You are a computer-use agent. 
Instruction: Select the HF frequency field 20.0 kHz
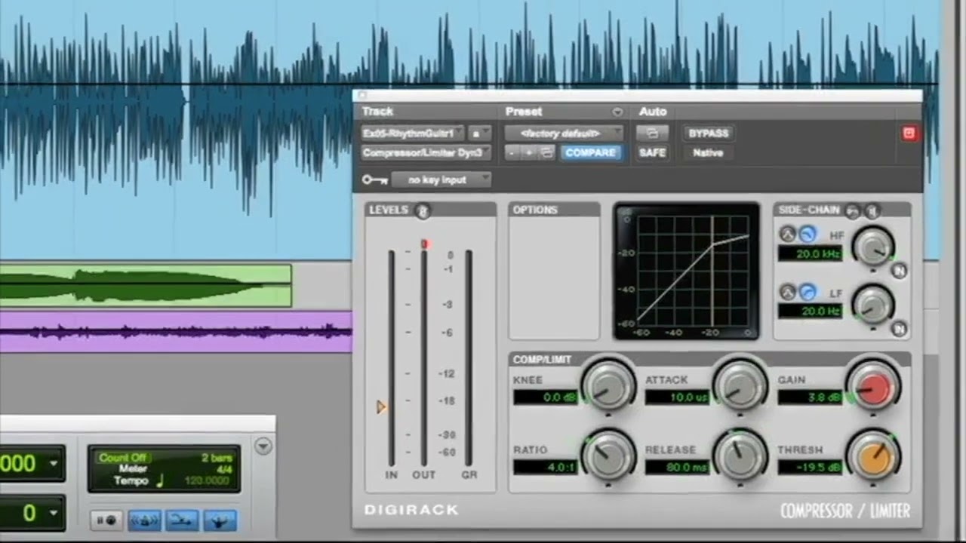[x=810, y=254]
